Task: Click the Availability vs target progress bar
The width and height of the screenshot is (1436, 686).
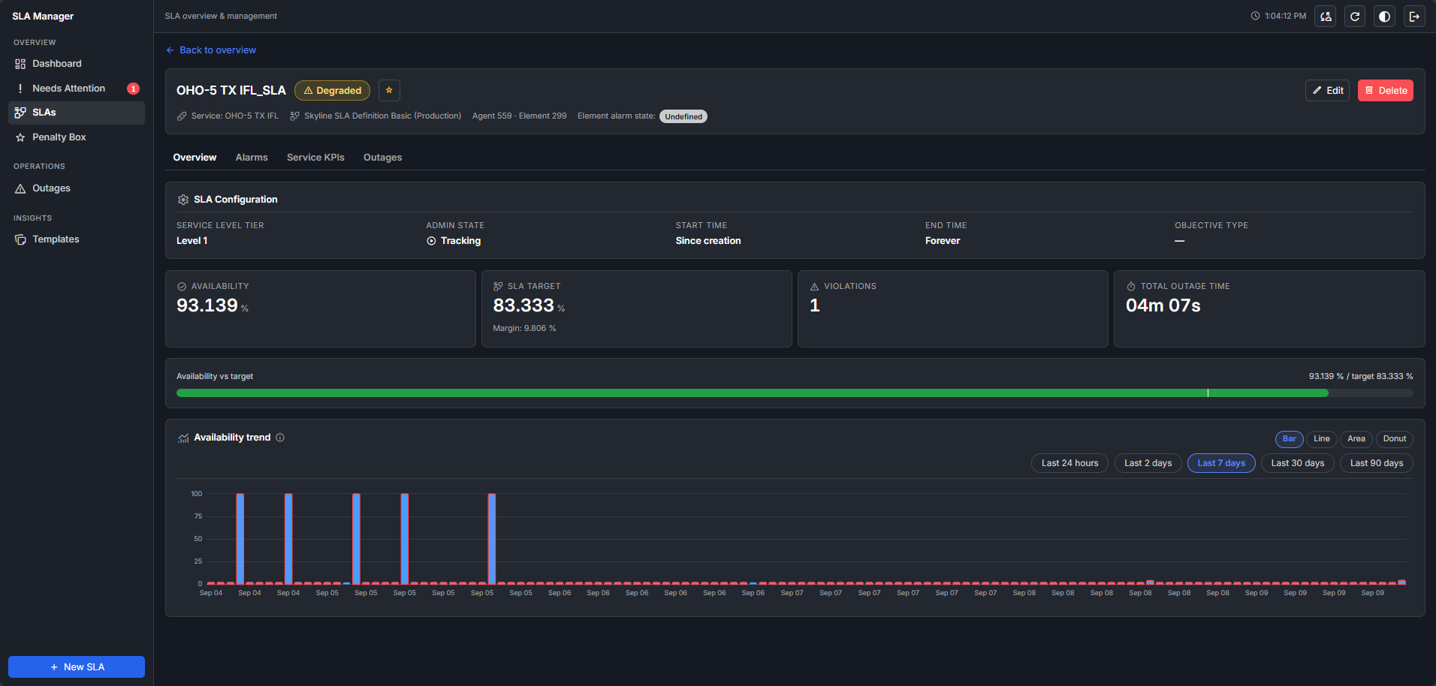Action: (795, 393)
